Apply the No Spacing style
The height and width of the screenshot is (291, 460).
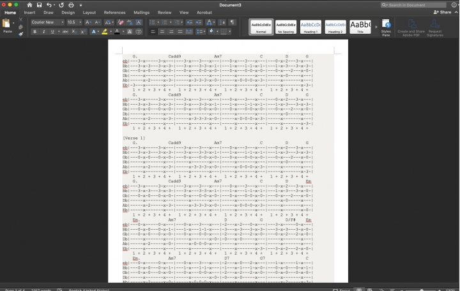[286, 27]
